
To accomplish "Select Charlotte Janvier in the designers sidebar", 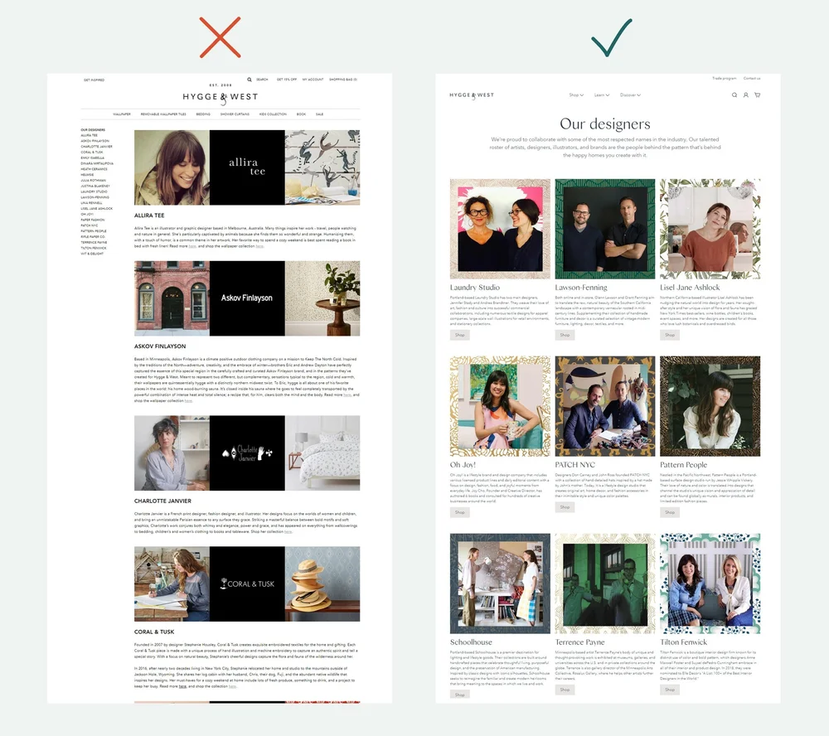I will pos(97,147).
